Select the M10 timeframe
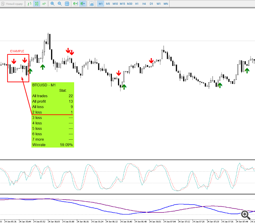 115,4
